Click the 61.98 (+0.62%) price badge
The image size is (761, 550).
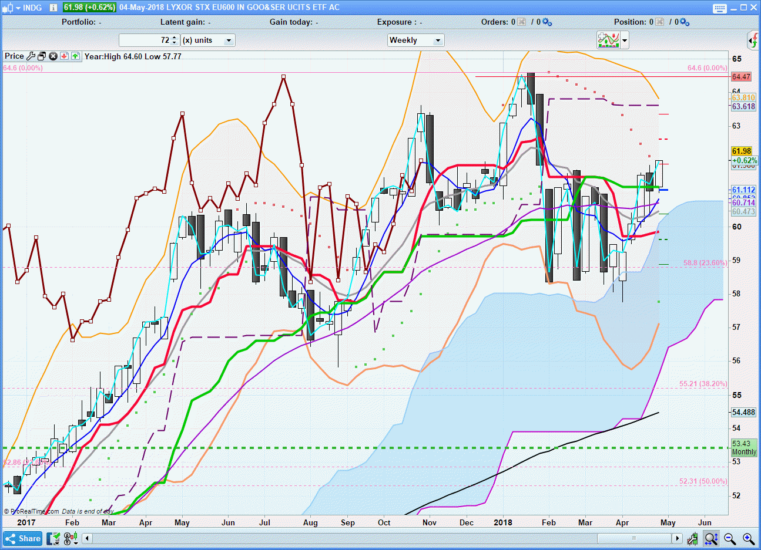coord(89,8)
